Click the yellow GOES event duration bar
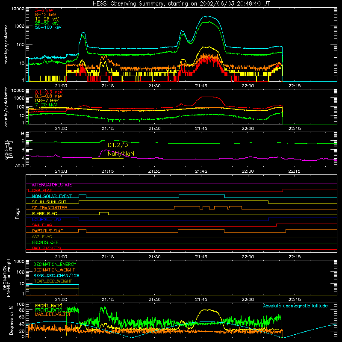342x342 pixels. [108, 158]
